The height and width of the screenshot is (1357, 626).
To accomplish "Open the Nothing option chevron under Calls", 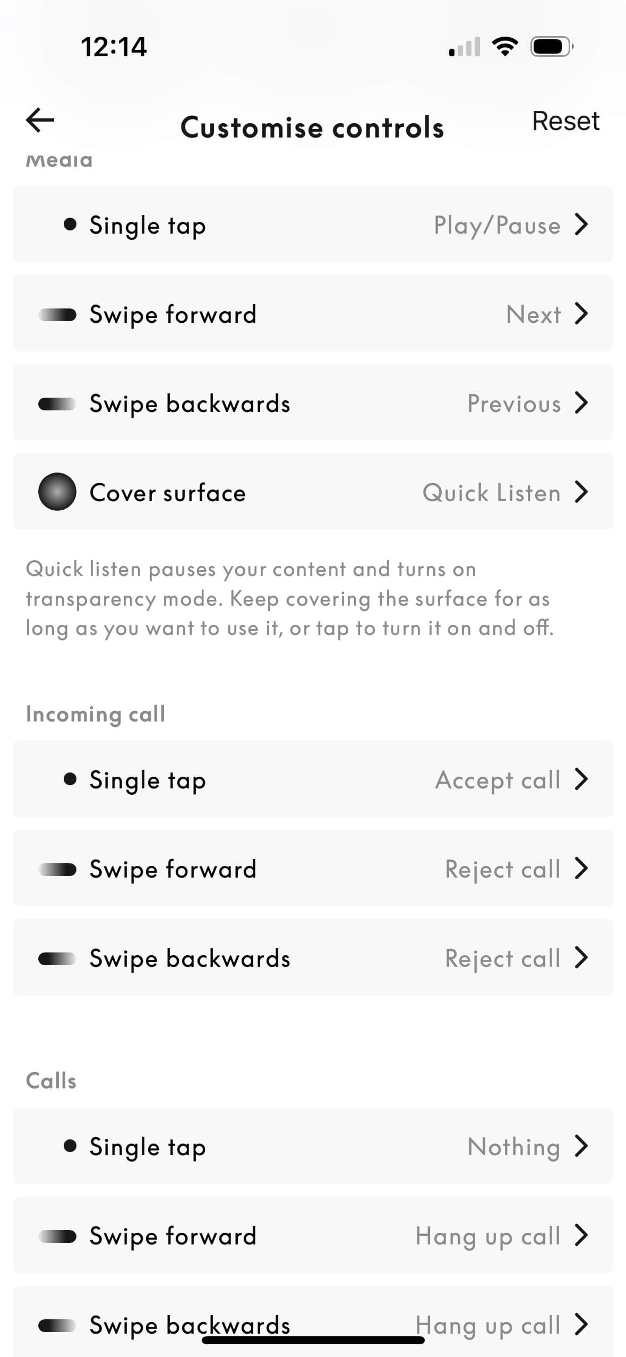I will (581, 1146).
